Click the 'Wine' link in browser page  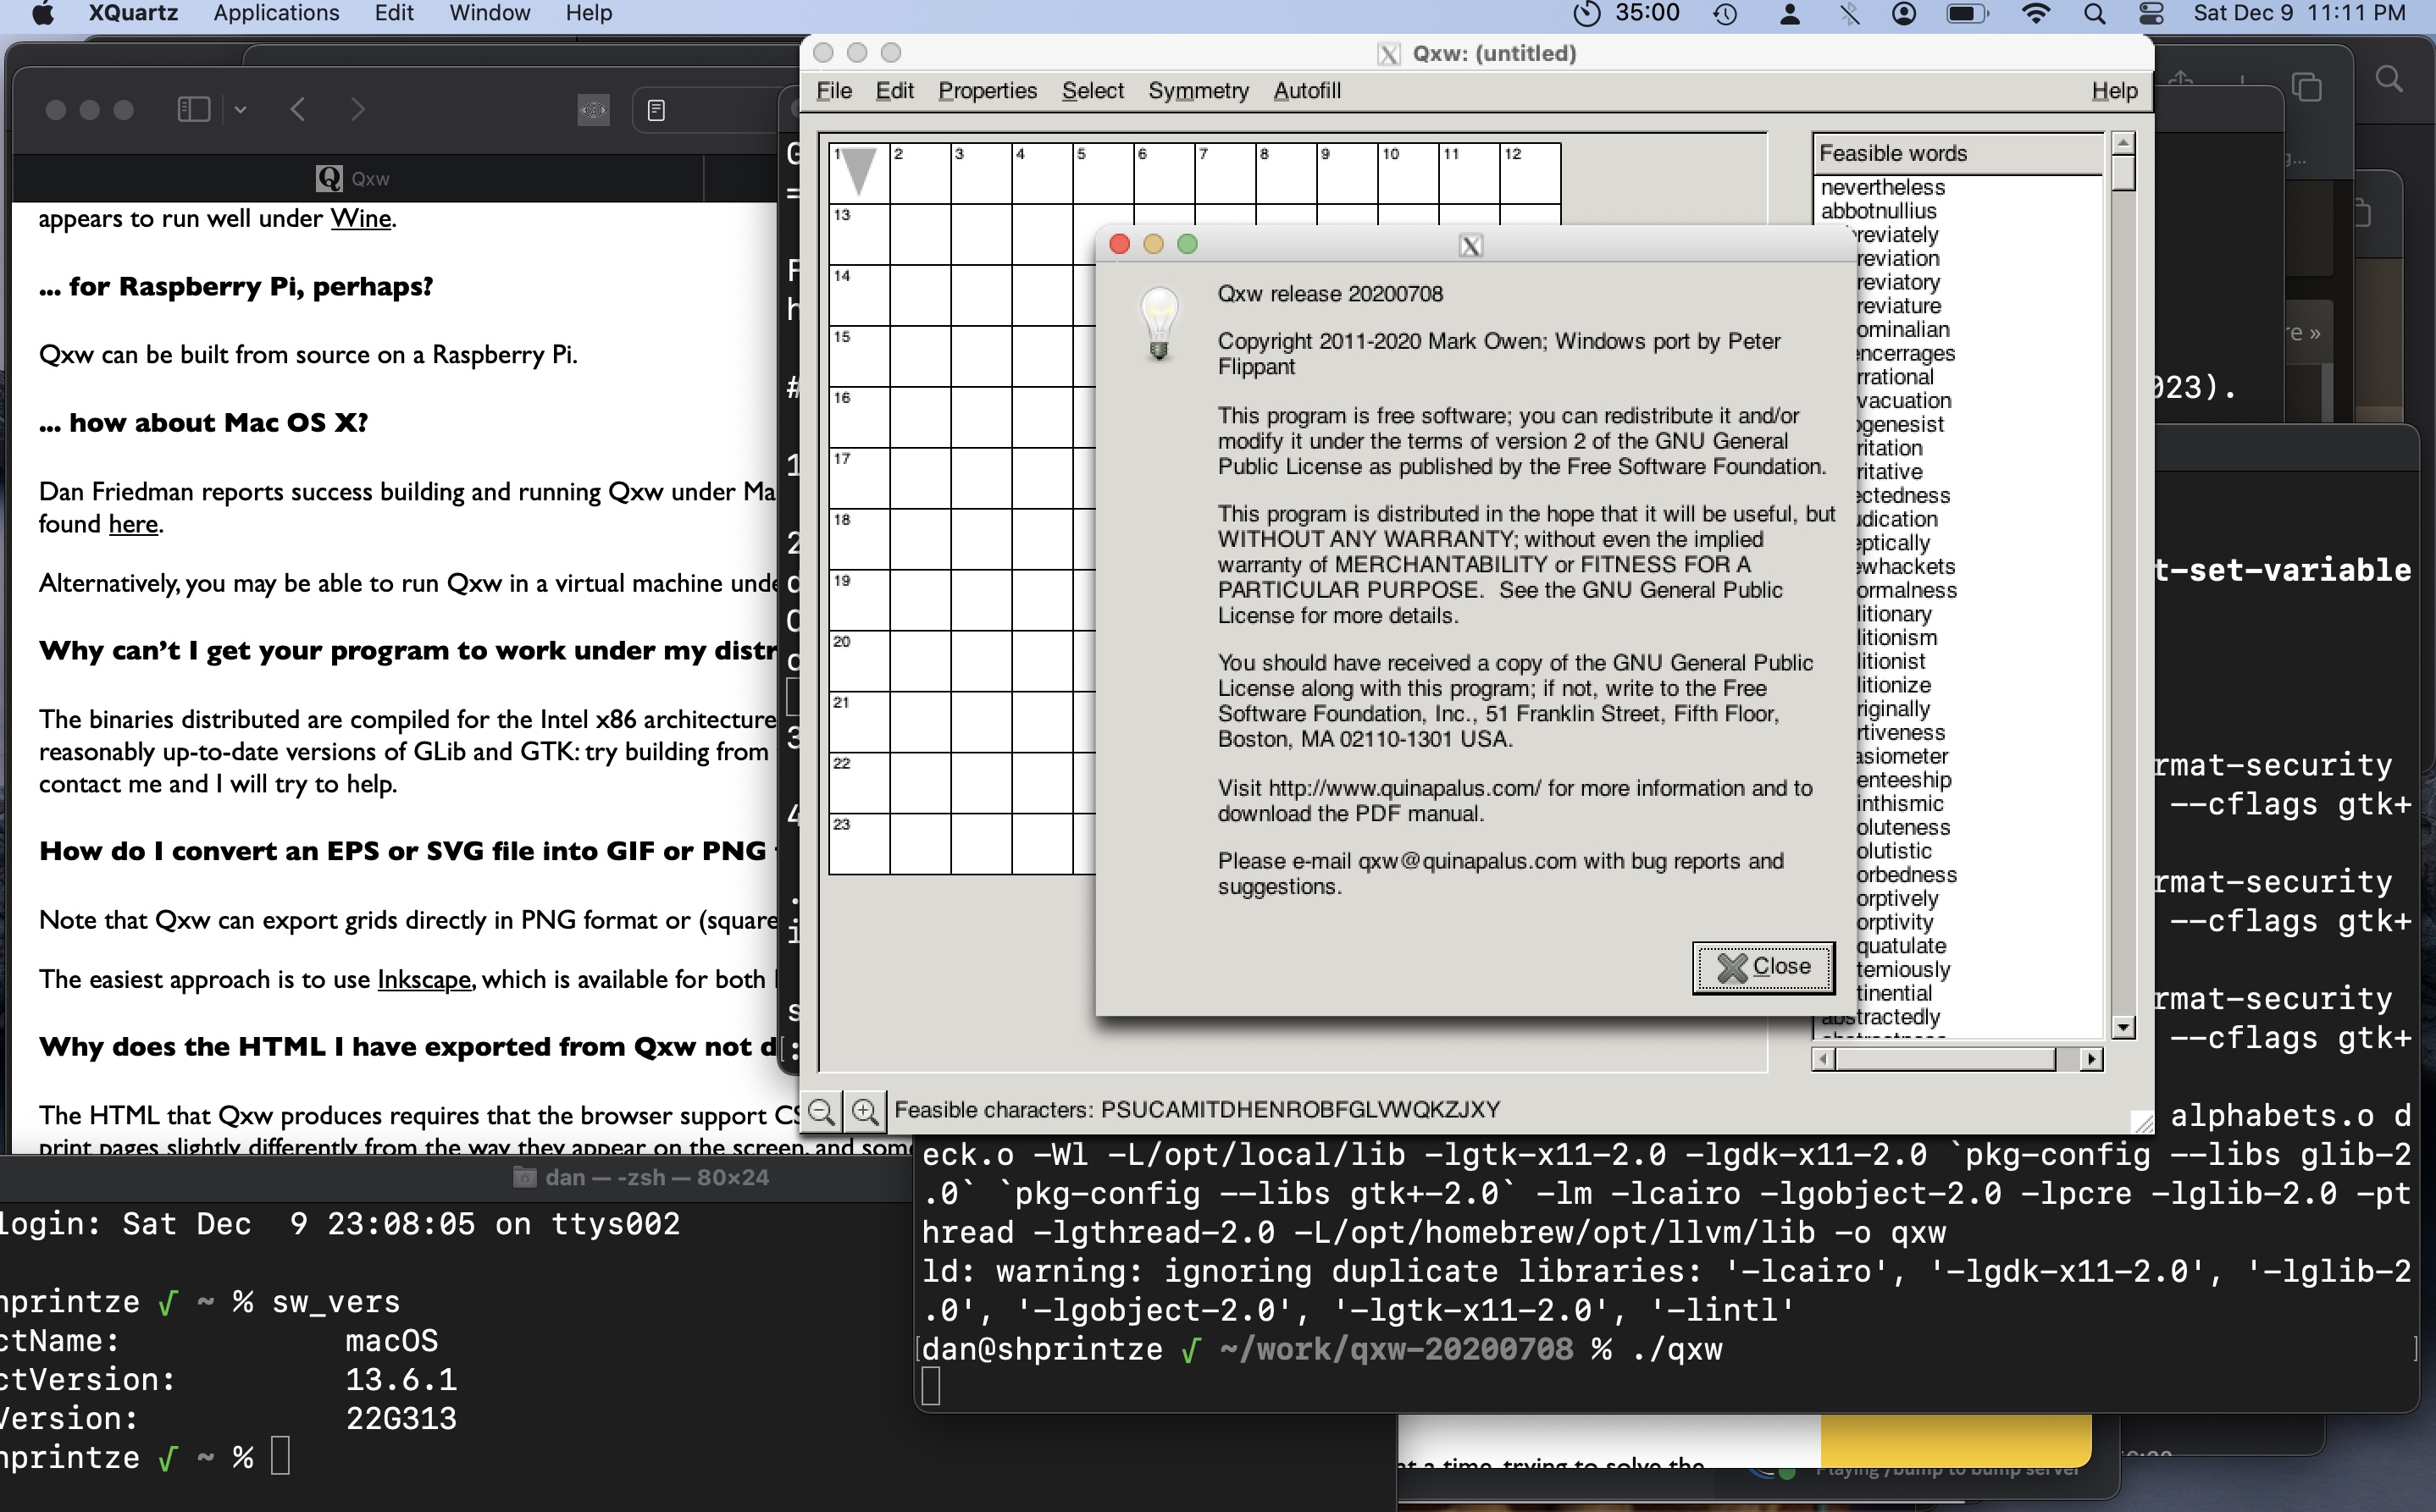360,218
